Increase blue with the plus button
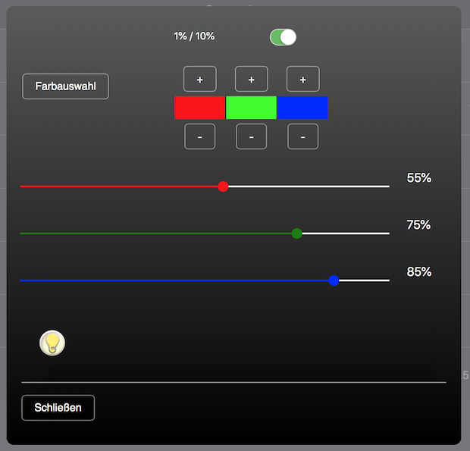This screenshot has height=451, width=470. [x=302, y=80]
